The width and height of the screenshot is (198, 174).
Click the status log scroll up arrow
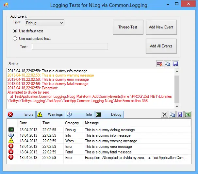[177, 72]
